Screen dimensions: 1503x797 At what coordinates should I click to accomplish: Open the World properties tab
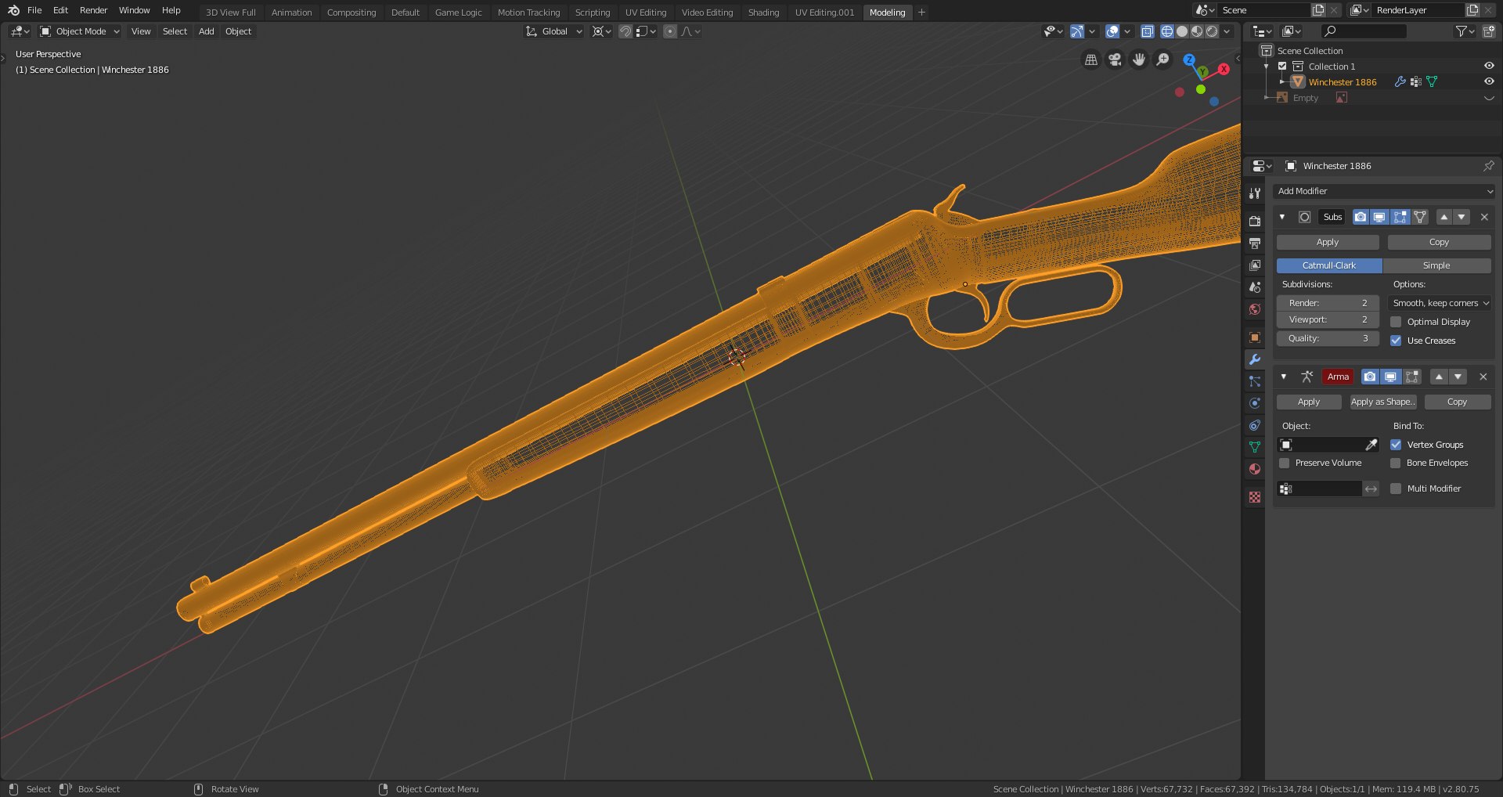point(1255,309)
